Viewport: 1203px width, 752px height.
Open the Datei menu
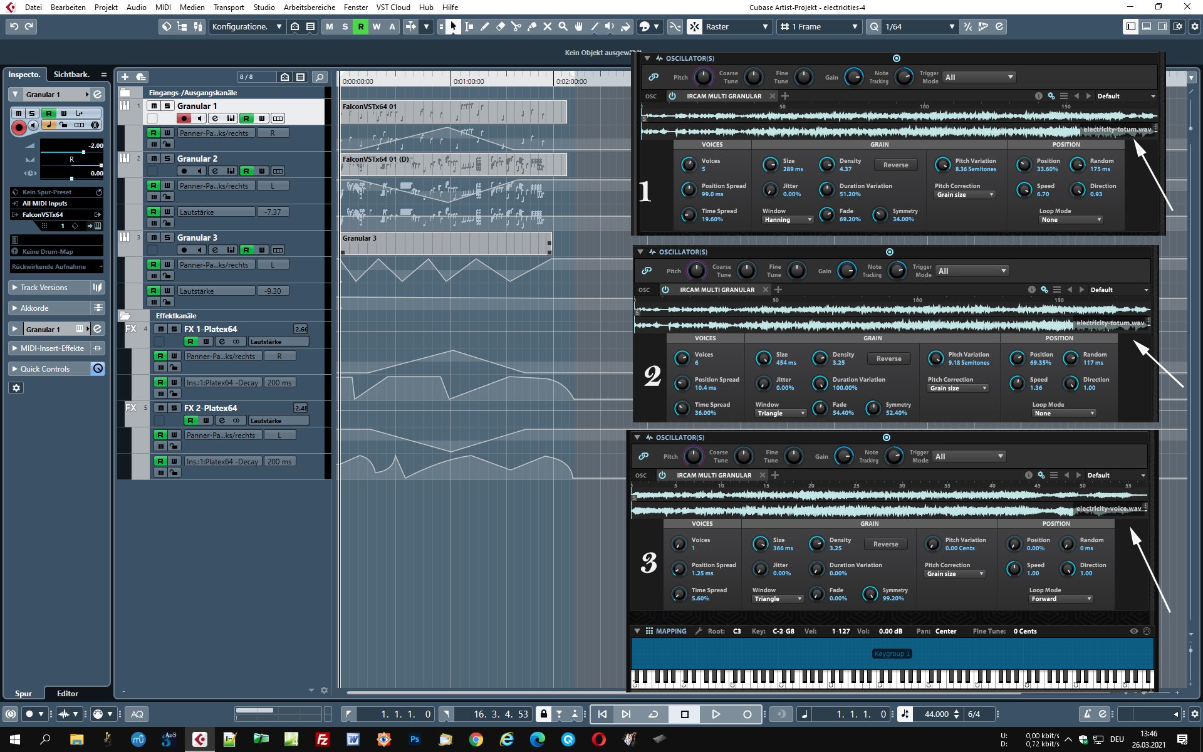[33, 7]
